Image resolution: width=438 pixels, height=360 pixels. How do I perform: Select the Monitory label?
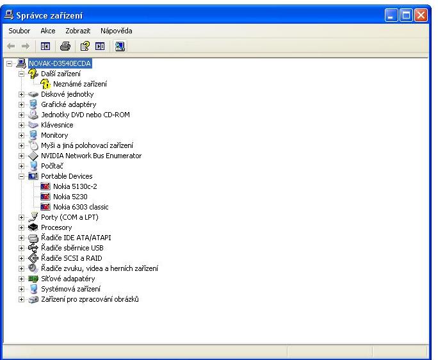tap(54, 135)
